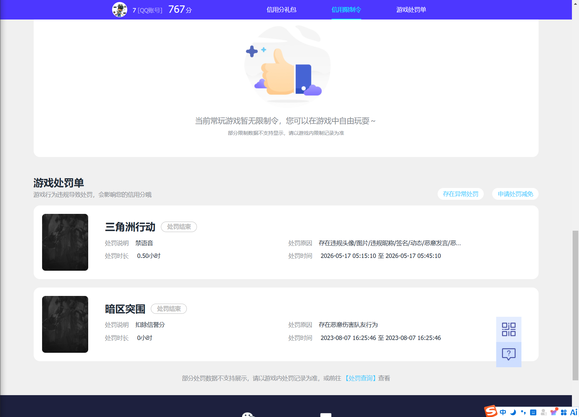
Task: Click the 处罚结束 badge beside 暗区突围
Action: point(169,309)
